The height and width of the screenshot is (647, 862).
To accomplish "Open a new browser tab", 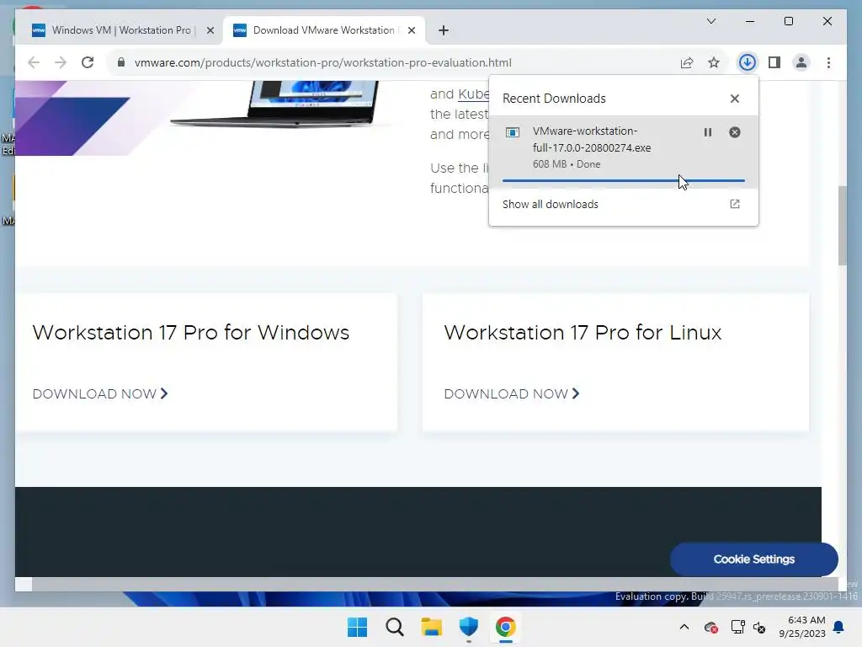I will (444, 30).
